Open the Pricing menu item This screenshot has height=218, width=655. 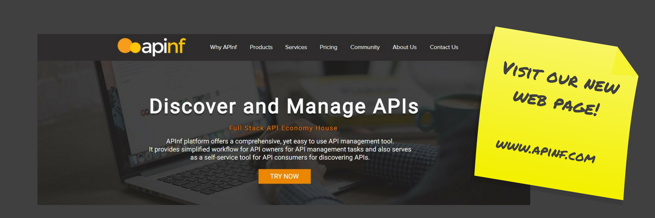coord(328,47)
